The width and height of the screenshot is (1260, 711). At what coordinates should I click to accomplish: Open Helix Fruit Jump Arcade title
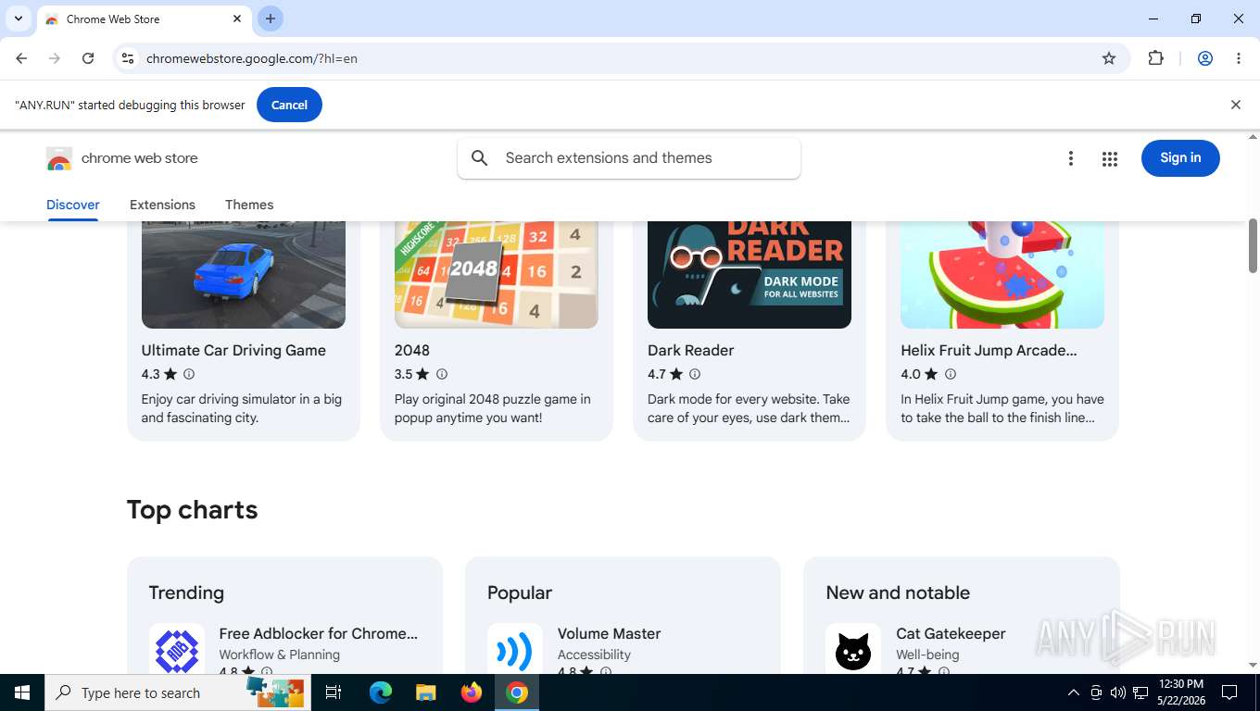(989, 350)
